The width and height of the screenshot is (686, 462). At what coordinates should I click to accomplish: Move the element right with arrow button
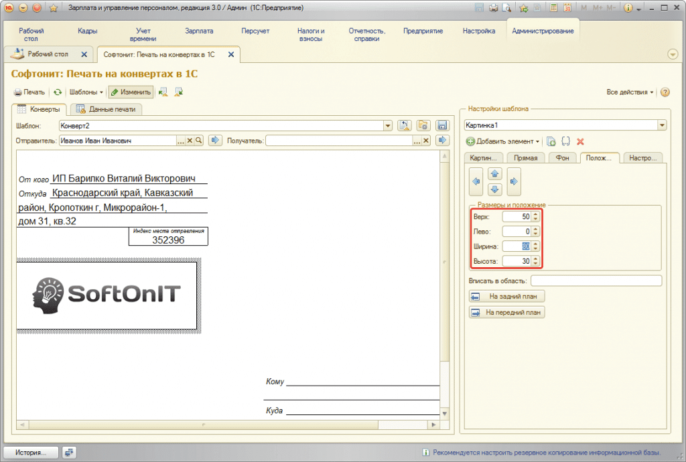[x=514, y=181]
